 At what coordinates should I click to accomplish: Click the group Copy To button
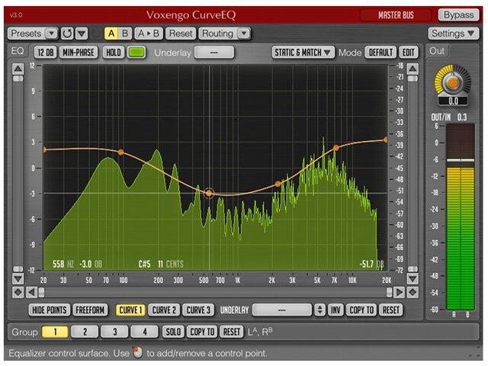coord(202,332)
